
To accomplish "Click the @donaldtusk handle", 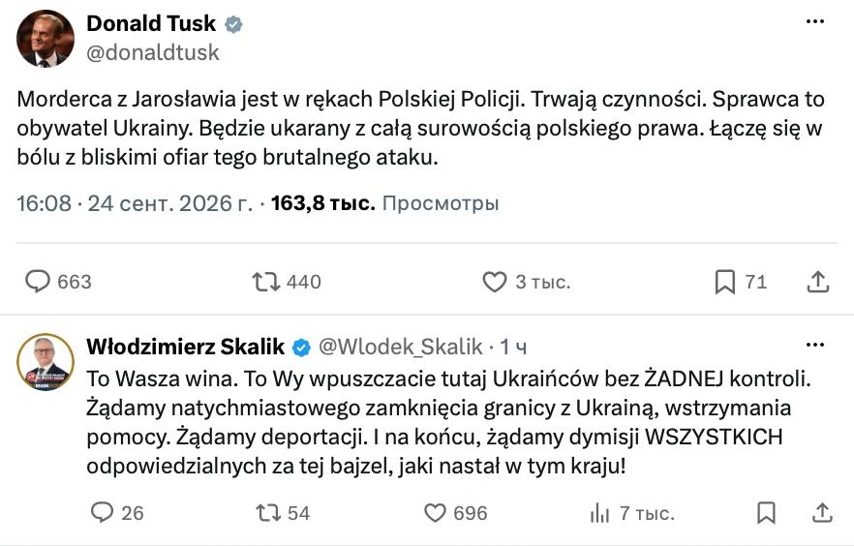I will click(x=153, y=53).
